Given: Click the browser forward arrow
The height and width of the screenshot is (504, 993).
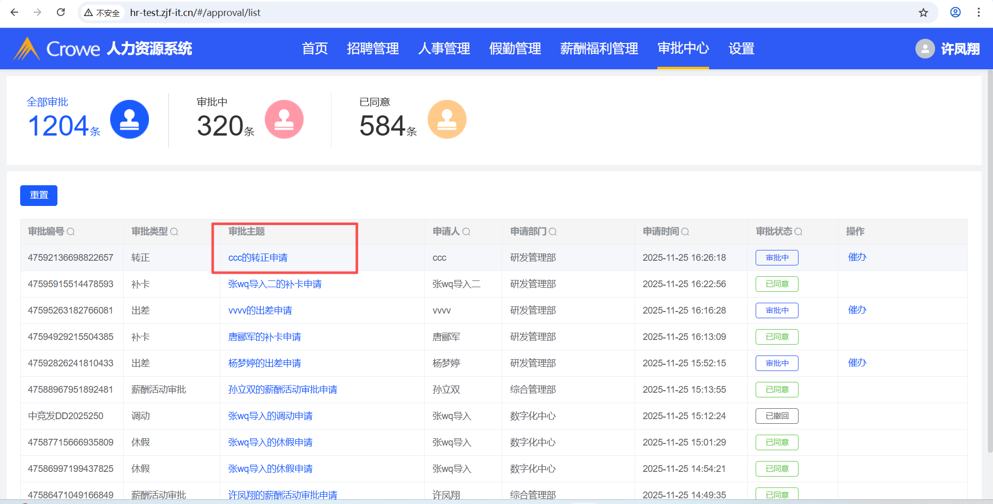Looking at the screenshot, I should [x=37, y=12].
